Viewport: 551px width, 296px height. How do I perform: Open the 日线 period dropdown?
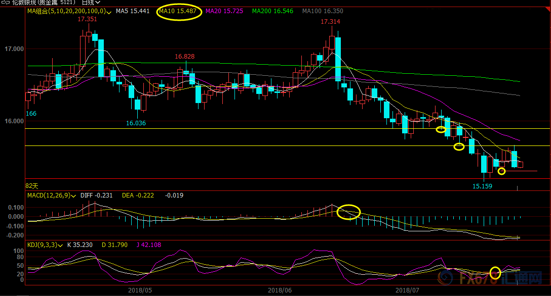point(91,3)
